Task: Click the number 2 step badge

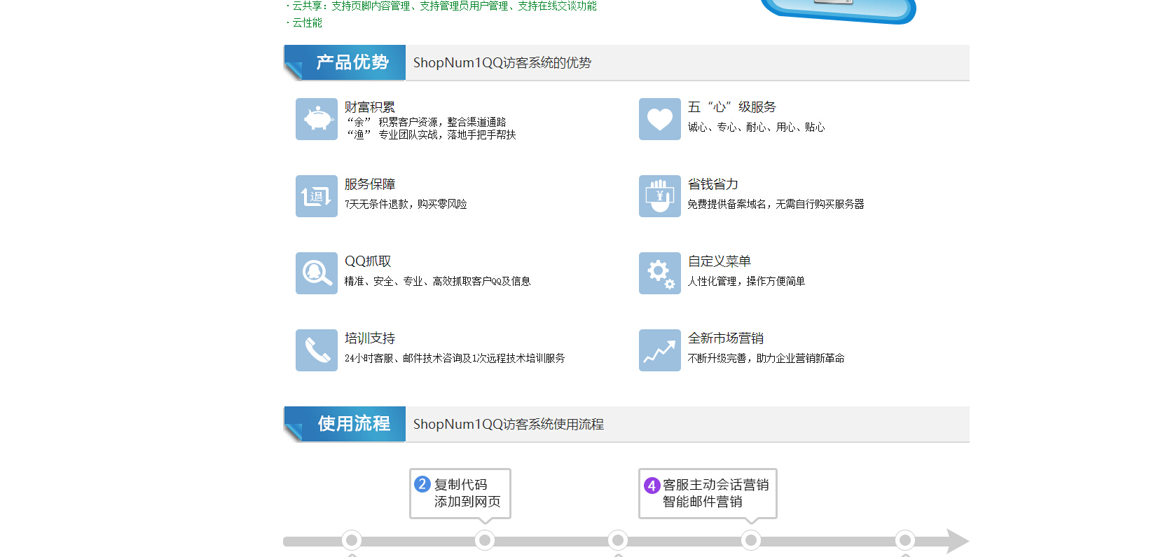Action: (x=422, y=484)
